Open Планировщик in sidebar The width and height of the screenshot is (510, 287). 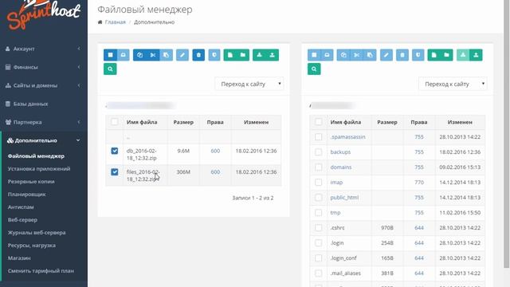tap(26, 195)
